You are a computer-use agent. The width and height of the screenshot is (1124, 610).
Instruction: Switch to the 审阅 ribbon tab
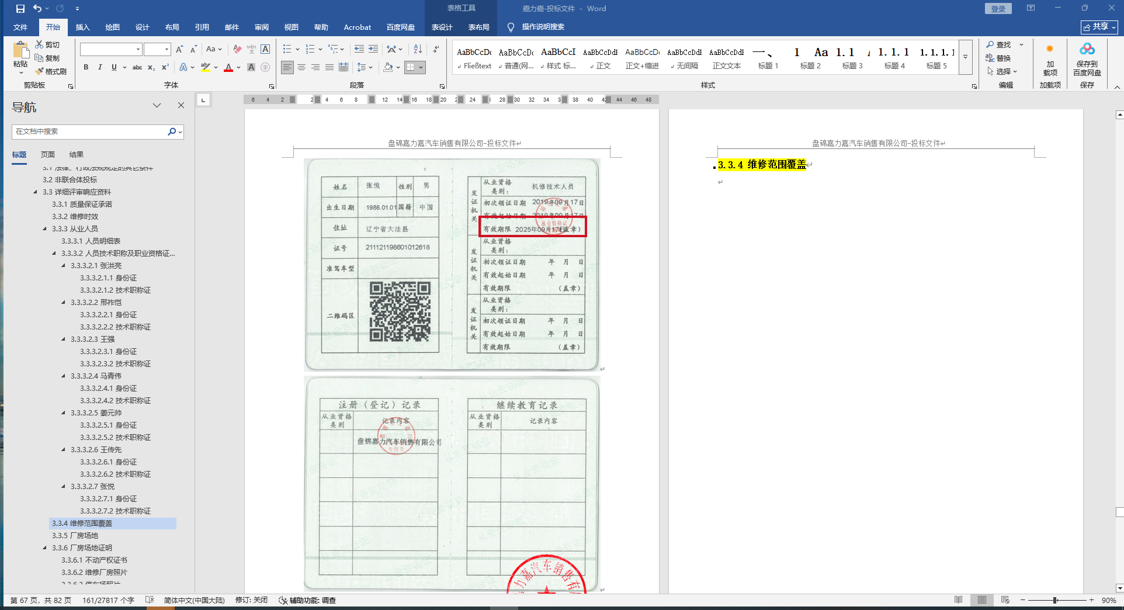tap(262, 27)
